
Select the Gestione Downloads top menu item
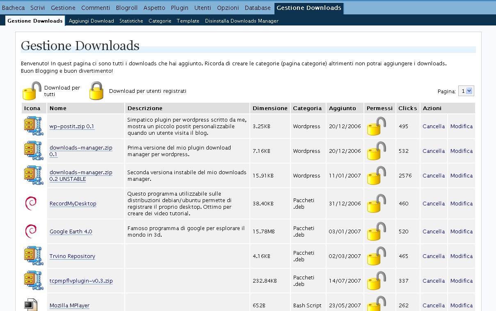tap(309, 8)
